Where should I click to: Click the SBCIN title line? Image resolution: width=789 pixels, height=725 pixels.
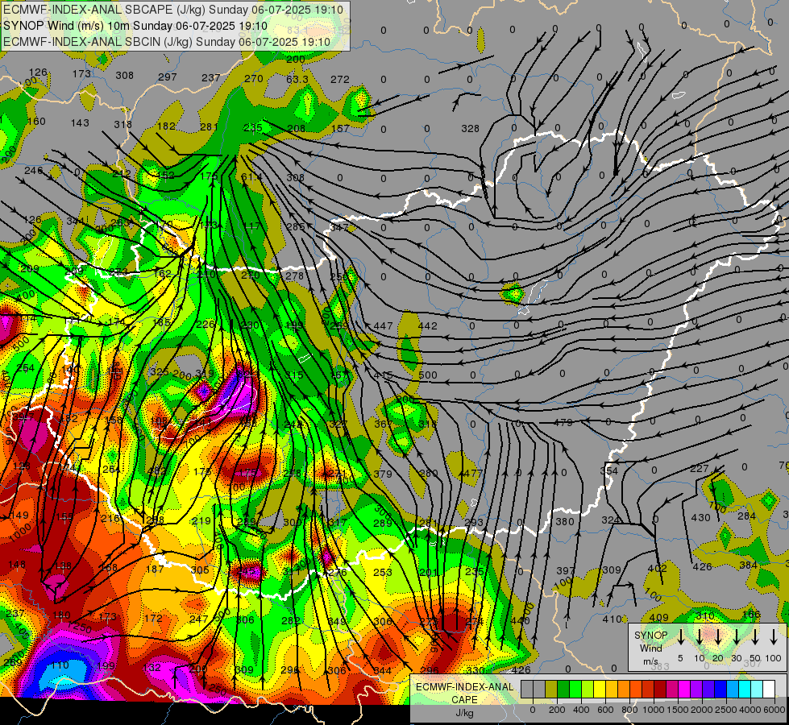coord(167,42)
